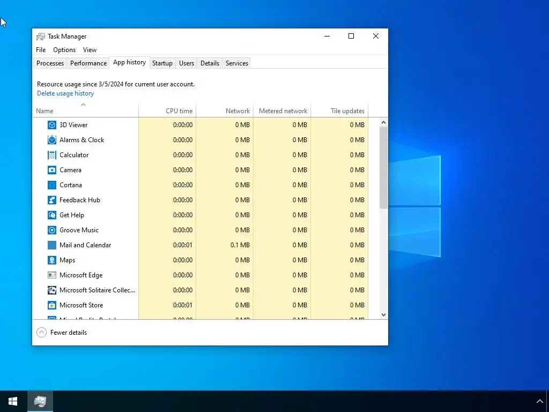Open the Services tab

[x=236, y=63]
